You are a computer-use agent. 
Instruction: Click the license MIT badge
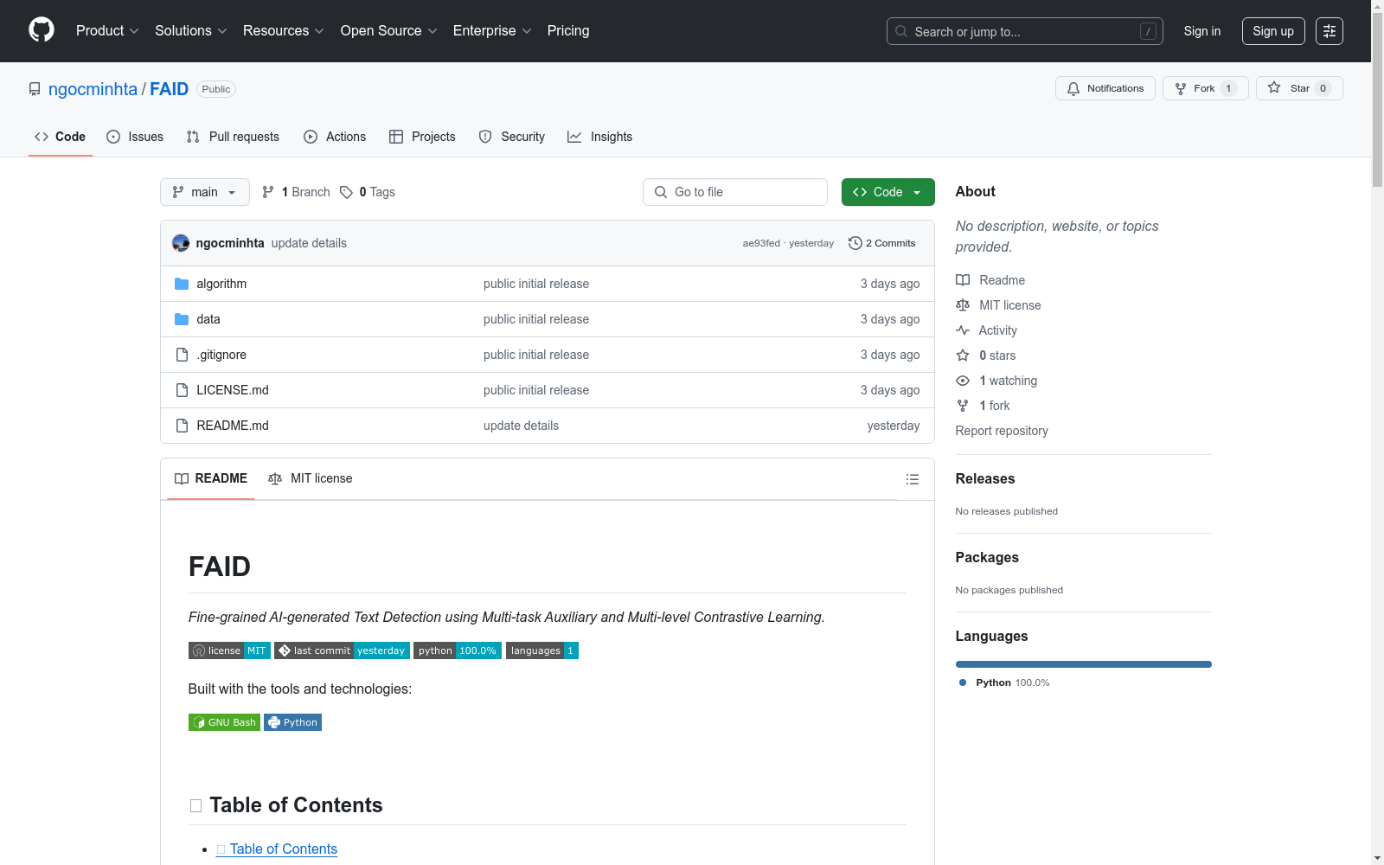[x=229, y=650]
